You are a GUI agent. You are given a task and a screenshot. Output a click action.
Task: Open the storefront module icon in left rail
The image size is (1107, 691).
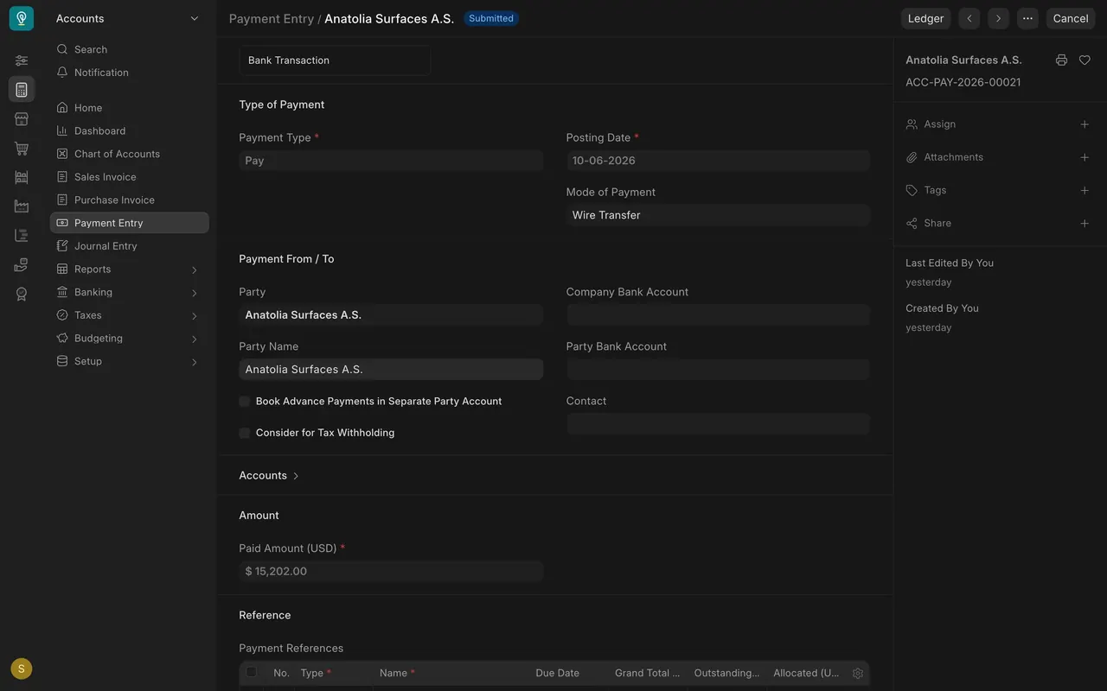pyautogui.click(x=22, y=119)
